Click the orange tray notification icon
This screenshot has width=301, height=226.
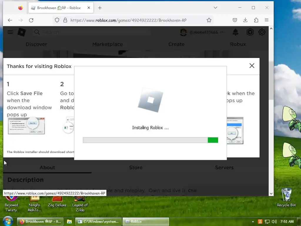click(260, 222)
